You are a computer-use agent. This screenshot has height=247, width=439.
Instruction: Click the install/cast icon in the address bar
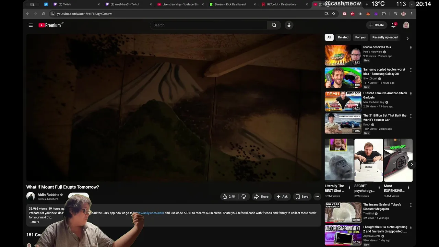(x=326, y=14)
